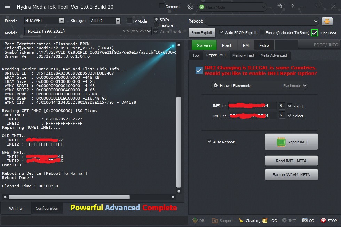This screenshot has width=341, height=227.
Task: Click the home icon in title bar
Action: pyautogui.click(x=280, y=6)
